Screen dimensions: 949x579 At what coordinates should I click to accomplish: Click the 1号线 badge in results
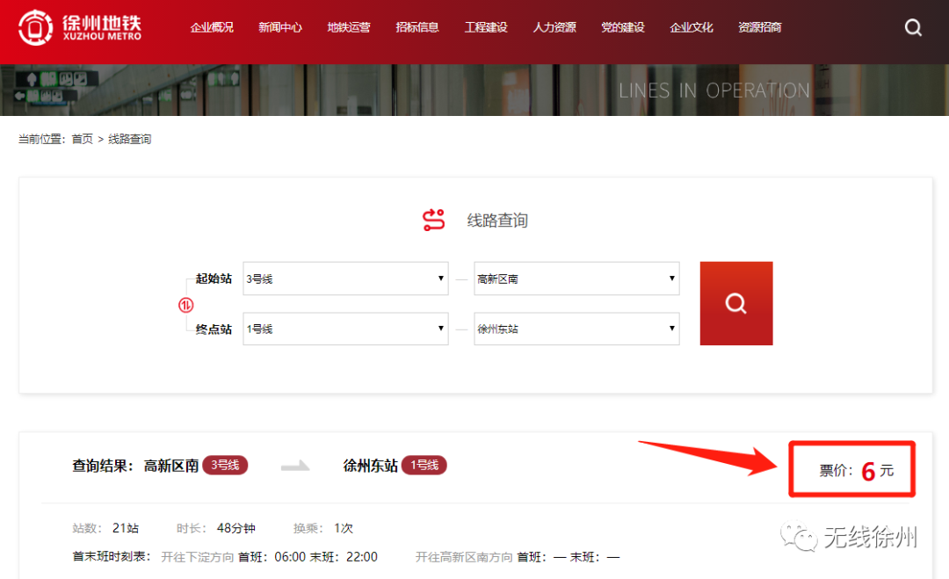click(x=424, y=466)
